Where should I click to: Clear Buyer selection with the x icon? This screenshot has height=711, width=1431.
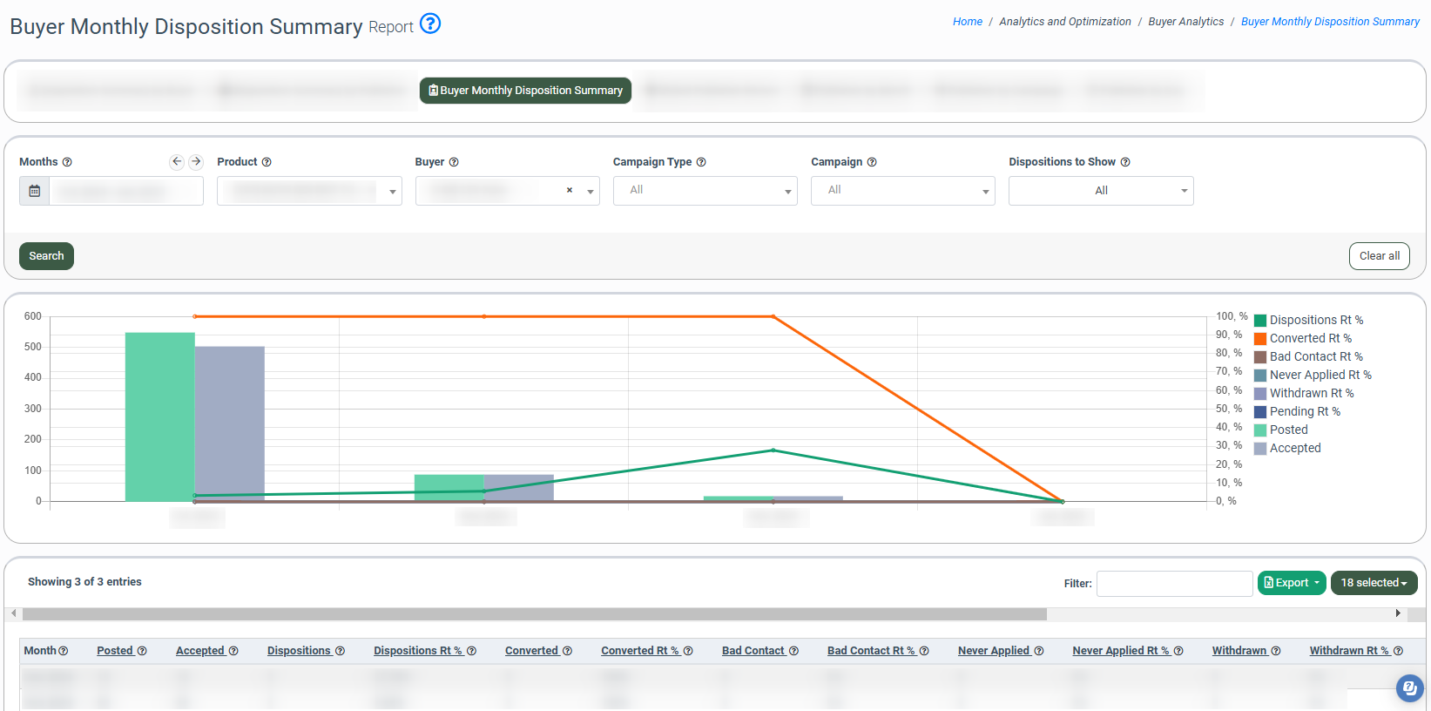(570, 190)
